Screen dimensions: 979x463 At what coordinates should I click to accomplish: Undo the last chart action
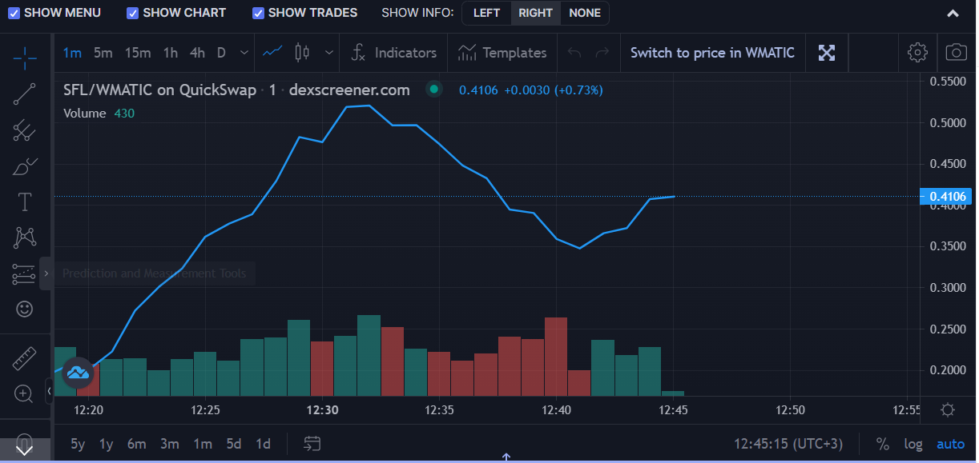click(x=574, y=53)
